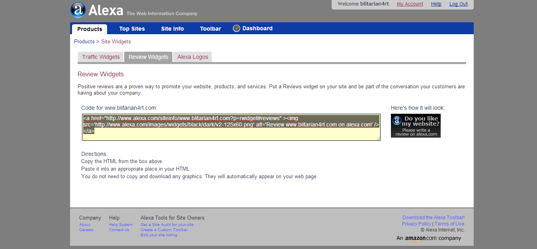Open the Terms of Use link

[x=450, y=224]
